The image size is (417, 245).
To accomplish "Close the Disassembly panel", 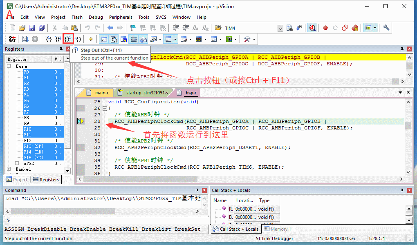I will tap(409, 49).
